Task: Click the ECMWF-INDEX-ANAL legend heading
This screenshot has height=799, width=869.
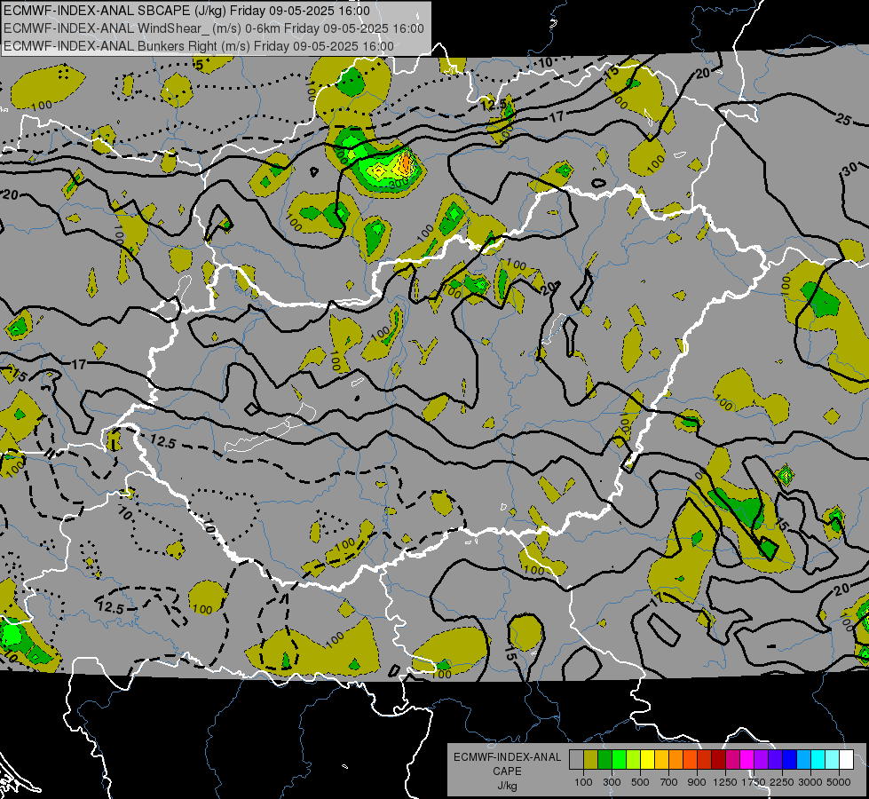Action: point(507,757)
